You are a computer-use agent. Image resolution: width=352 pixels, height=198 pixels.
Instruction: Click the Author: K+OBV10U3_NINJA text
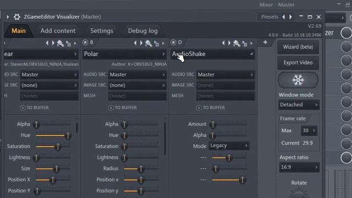click(139, 64)
